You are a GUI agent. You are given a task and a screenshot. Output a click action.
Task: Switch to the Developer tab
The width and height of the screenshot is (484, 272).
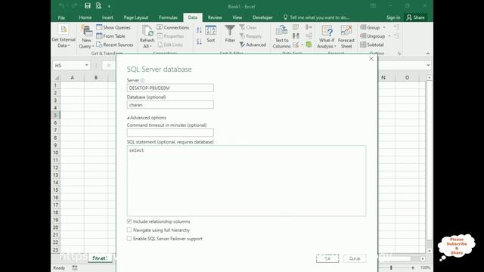pyautogui.click(x=262, y=17)
